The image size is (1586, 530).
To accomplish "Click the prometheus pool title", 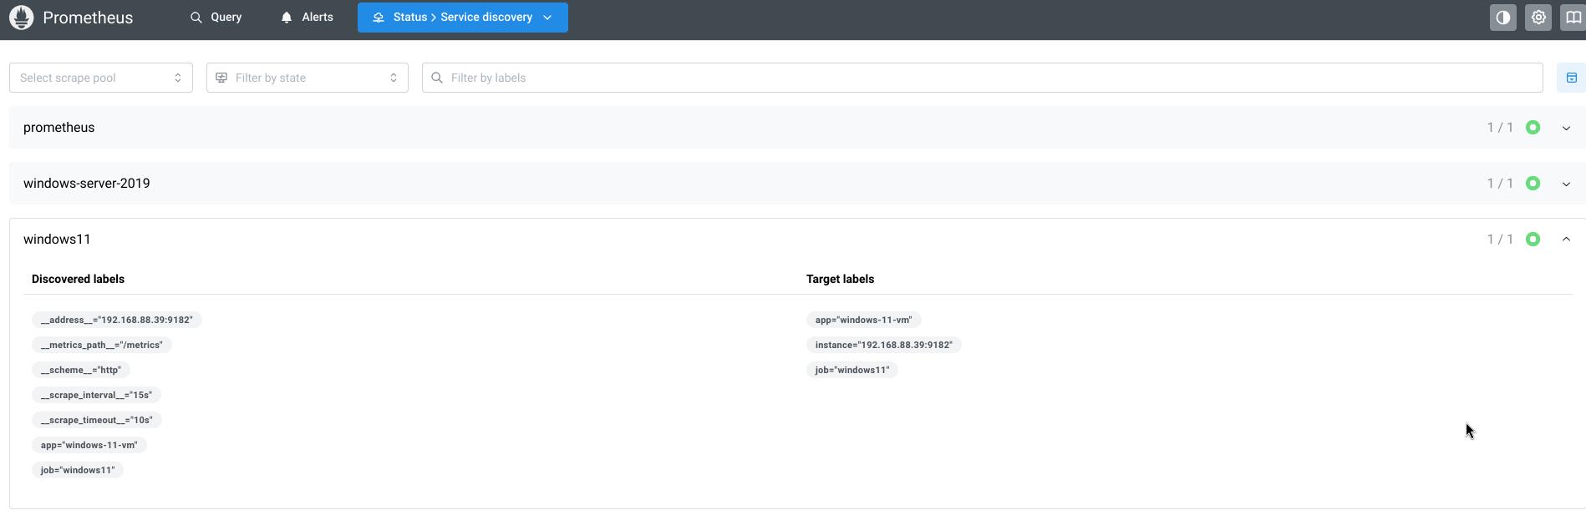I will pos(58,128).
